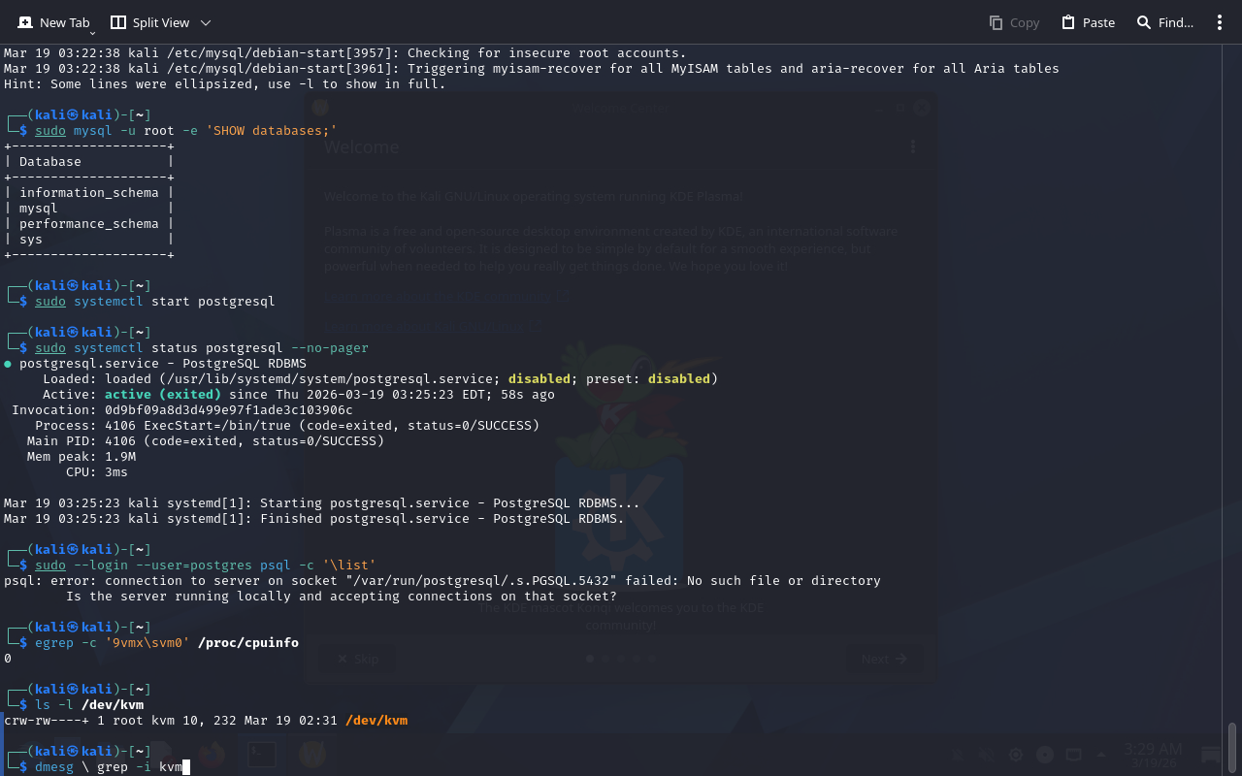Viewport: 1242px width, 776px height.
Task: Click the psql connection error message line
Action: tap(441, 581)
